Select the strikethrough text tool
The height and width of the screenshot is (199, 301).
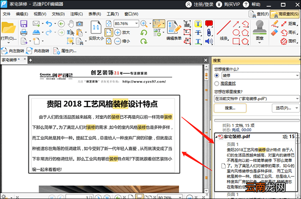click(198, 33)
